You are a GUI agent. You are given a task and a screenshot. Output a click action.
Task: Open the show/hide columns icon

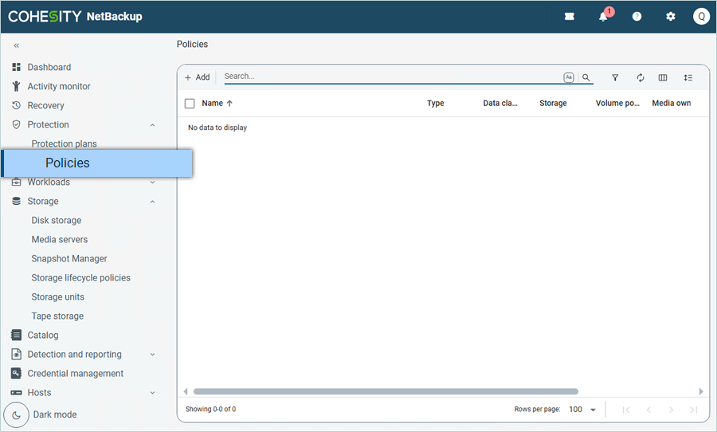(663, 78)
